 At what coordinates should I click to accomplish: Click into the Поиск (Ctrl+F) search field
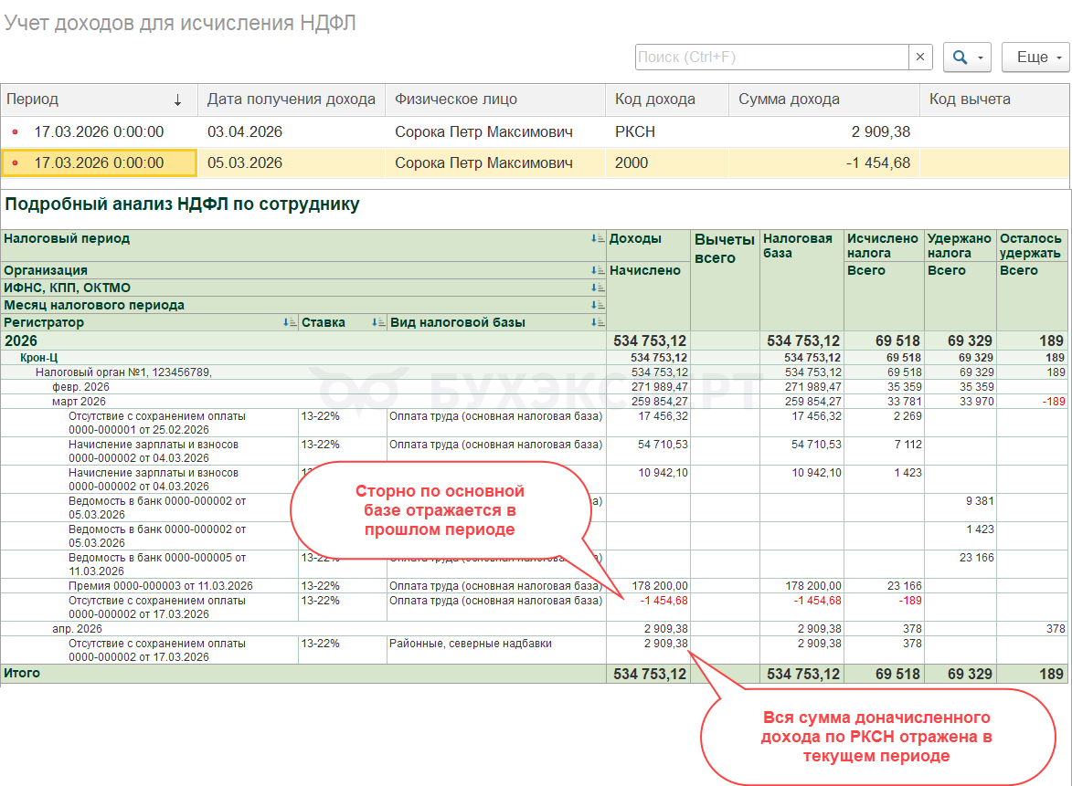coord(770,57)
